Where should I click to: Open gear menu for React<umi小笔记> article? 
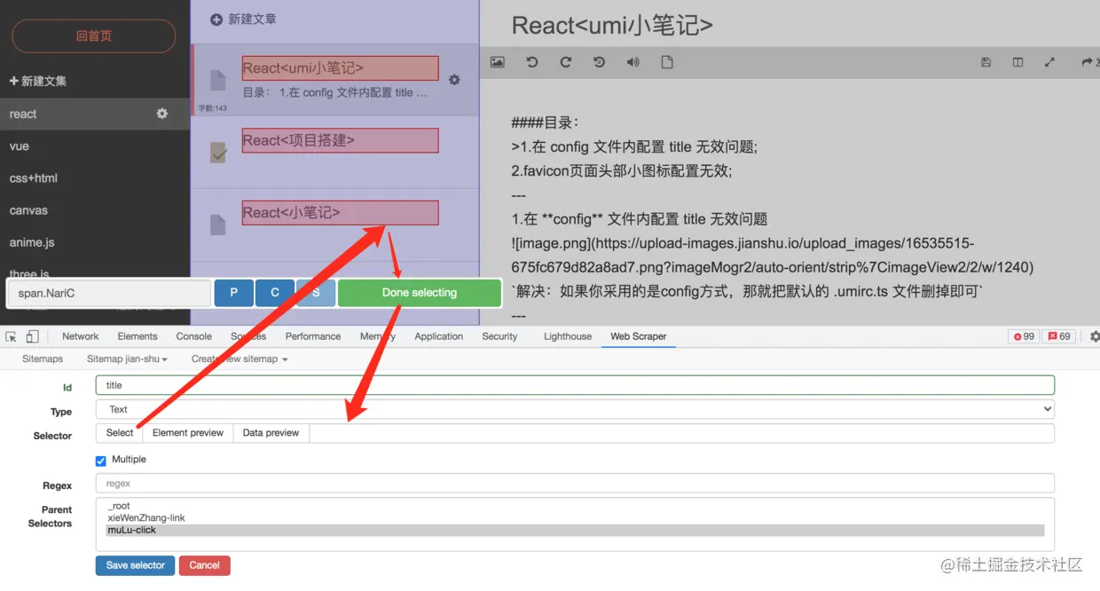point(454,80)
